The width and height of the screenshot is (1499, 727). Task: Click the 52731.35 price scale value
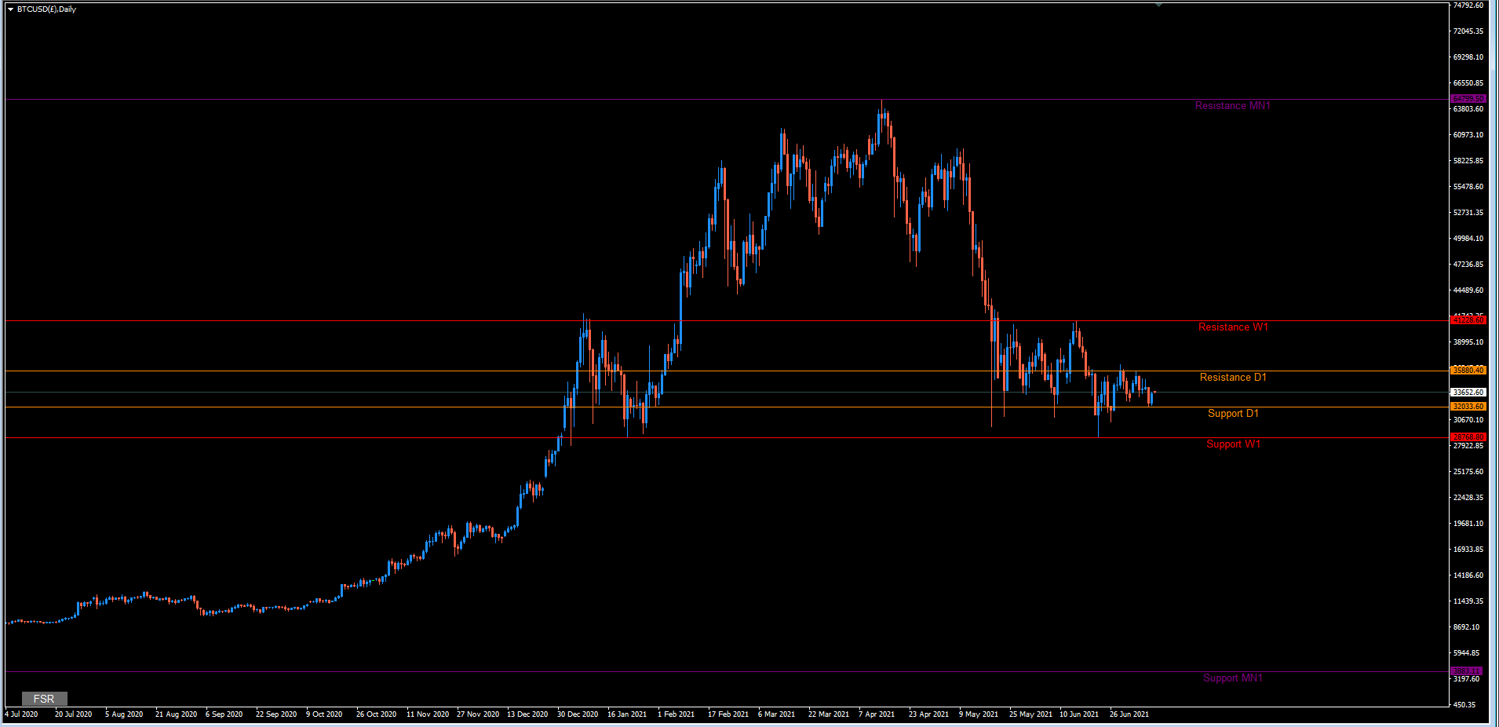coord(1468,213)
